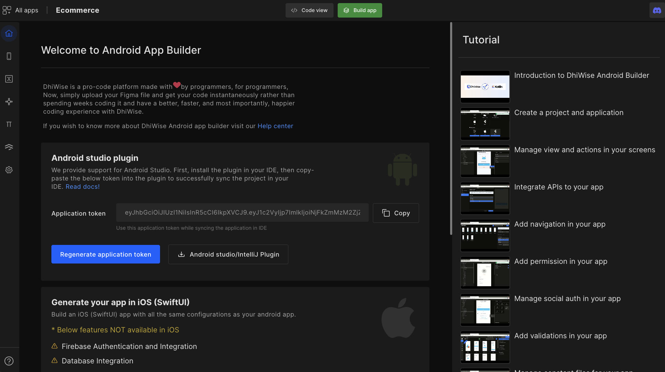Open the Home icon in sidebar
The width and height of the screenshot is (665, 372).
[x=9, y=33]
